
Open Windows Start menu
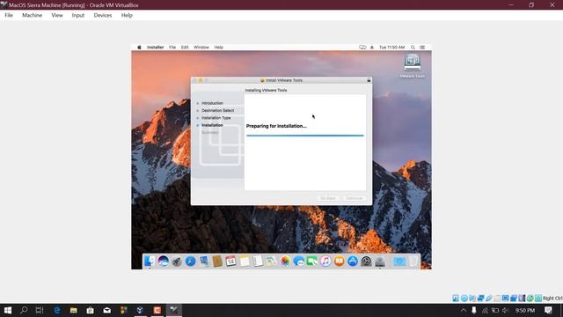point(8,310)
